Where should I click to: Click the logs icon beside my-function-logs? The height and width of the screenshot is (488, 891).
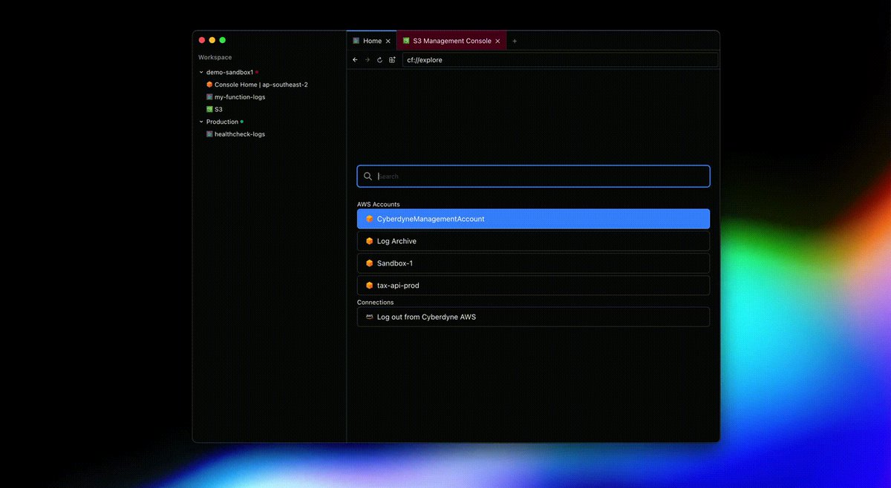pos(209,97)
